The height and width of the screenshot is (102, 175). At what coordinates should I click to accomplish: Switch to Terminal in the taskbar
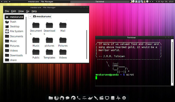click(100, 2)
